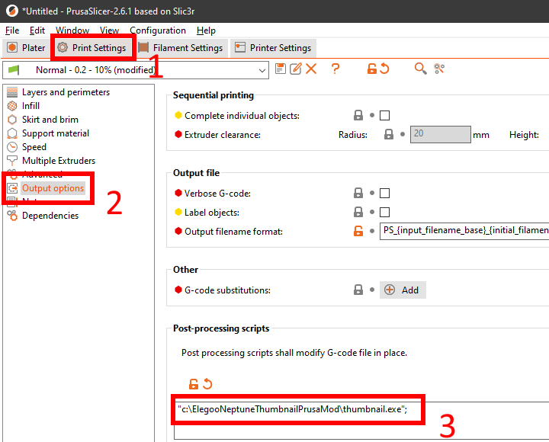Click the delete preset X icon
This screenshot has height=442, width=549.
coord(311,69)
